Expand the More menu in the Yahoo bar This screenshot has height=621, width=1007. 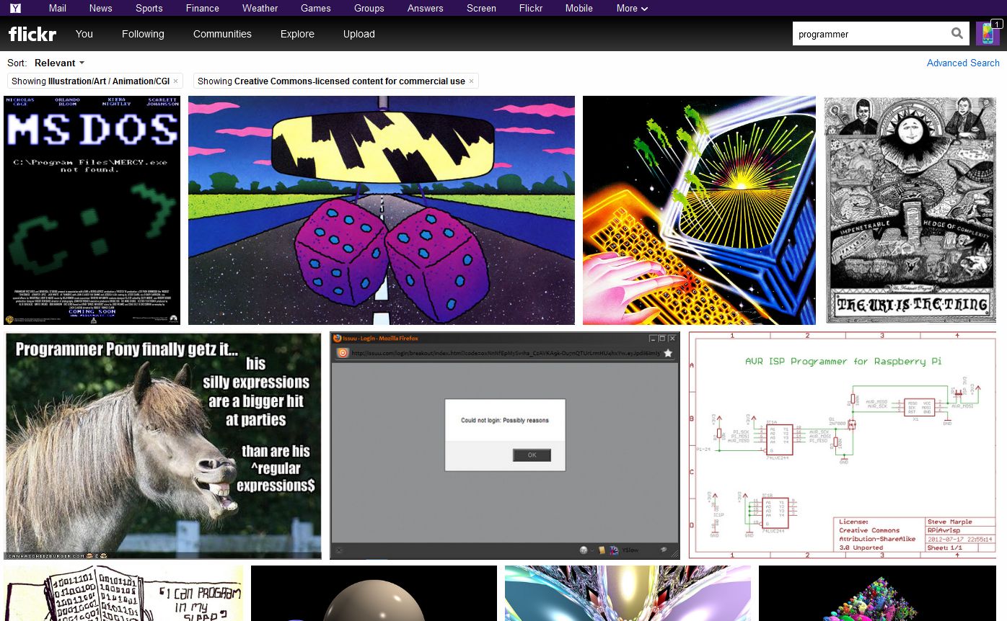coord(632,9)
